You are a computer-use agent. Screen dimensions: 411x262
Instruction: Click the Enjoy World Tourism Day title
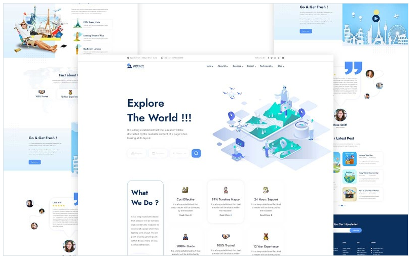tap(368, 173)
